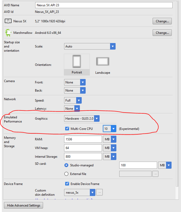Open the Scale dropdown set to Auto
Screen dimensions: 181x212
(90, 46)
